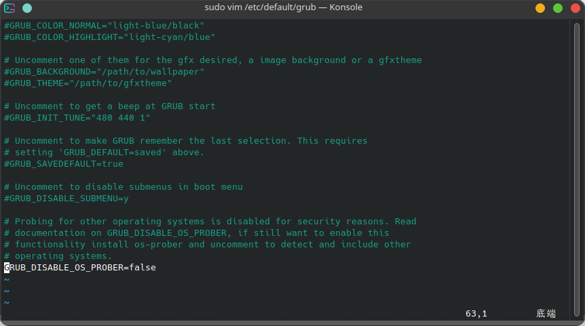Click the teal pin-on-all-desktops dot
585x326 pixels.
tap(27, 7)
